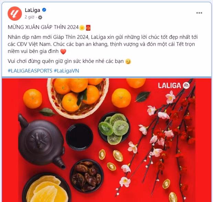Screen dimensions: 213x202
Task: Open the #LaLigaVN hashtag
Action: coord(66,71)
